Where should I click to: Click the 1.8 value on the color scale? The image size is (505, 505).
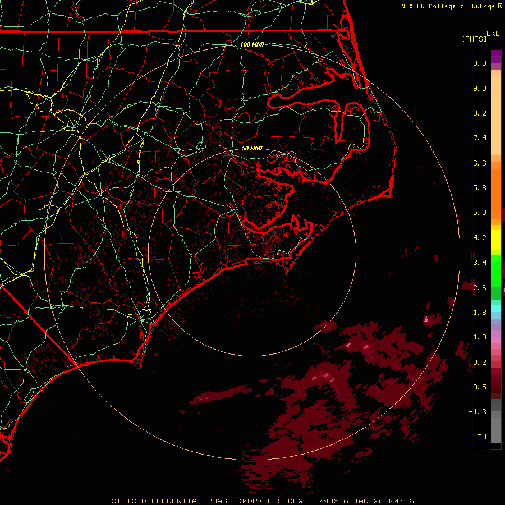(x=480, y=313)
